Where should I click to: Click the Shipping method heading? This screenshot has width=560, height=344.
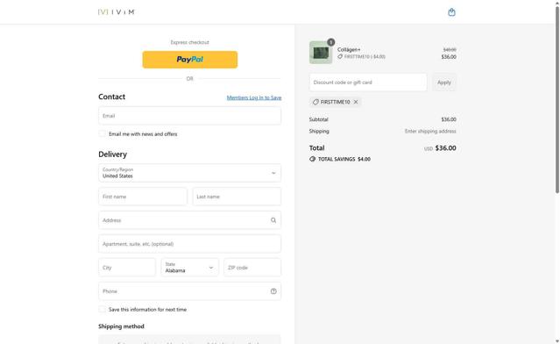click(x=121, y=326)
